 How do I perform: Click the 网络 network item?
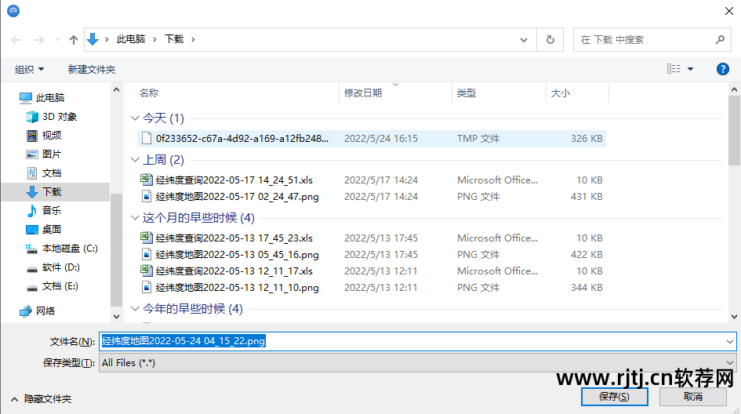click(x=45, y=310)
